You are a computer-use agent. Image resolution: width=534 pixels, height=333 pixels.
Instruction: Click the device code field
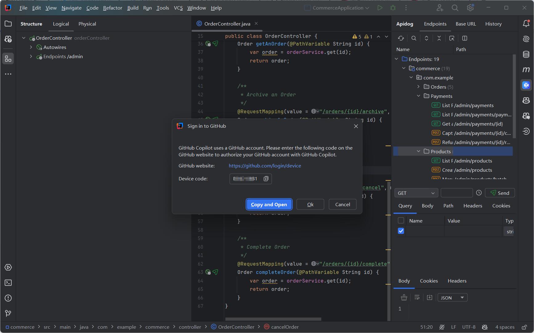coord(250,179)
